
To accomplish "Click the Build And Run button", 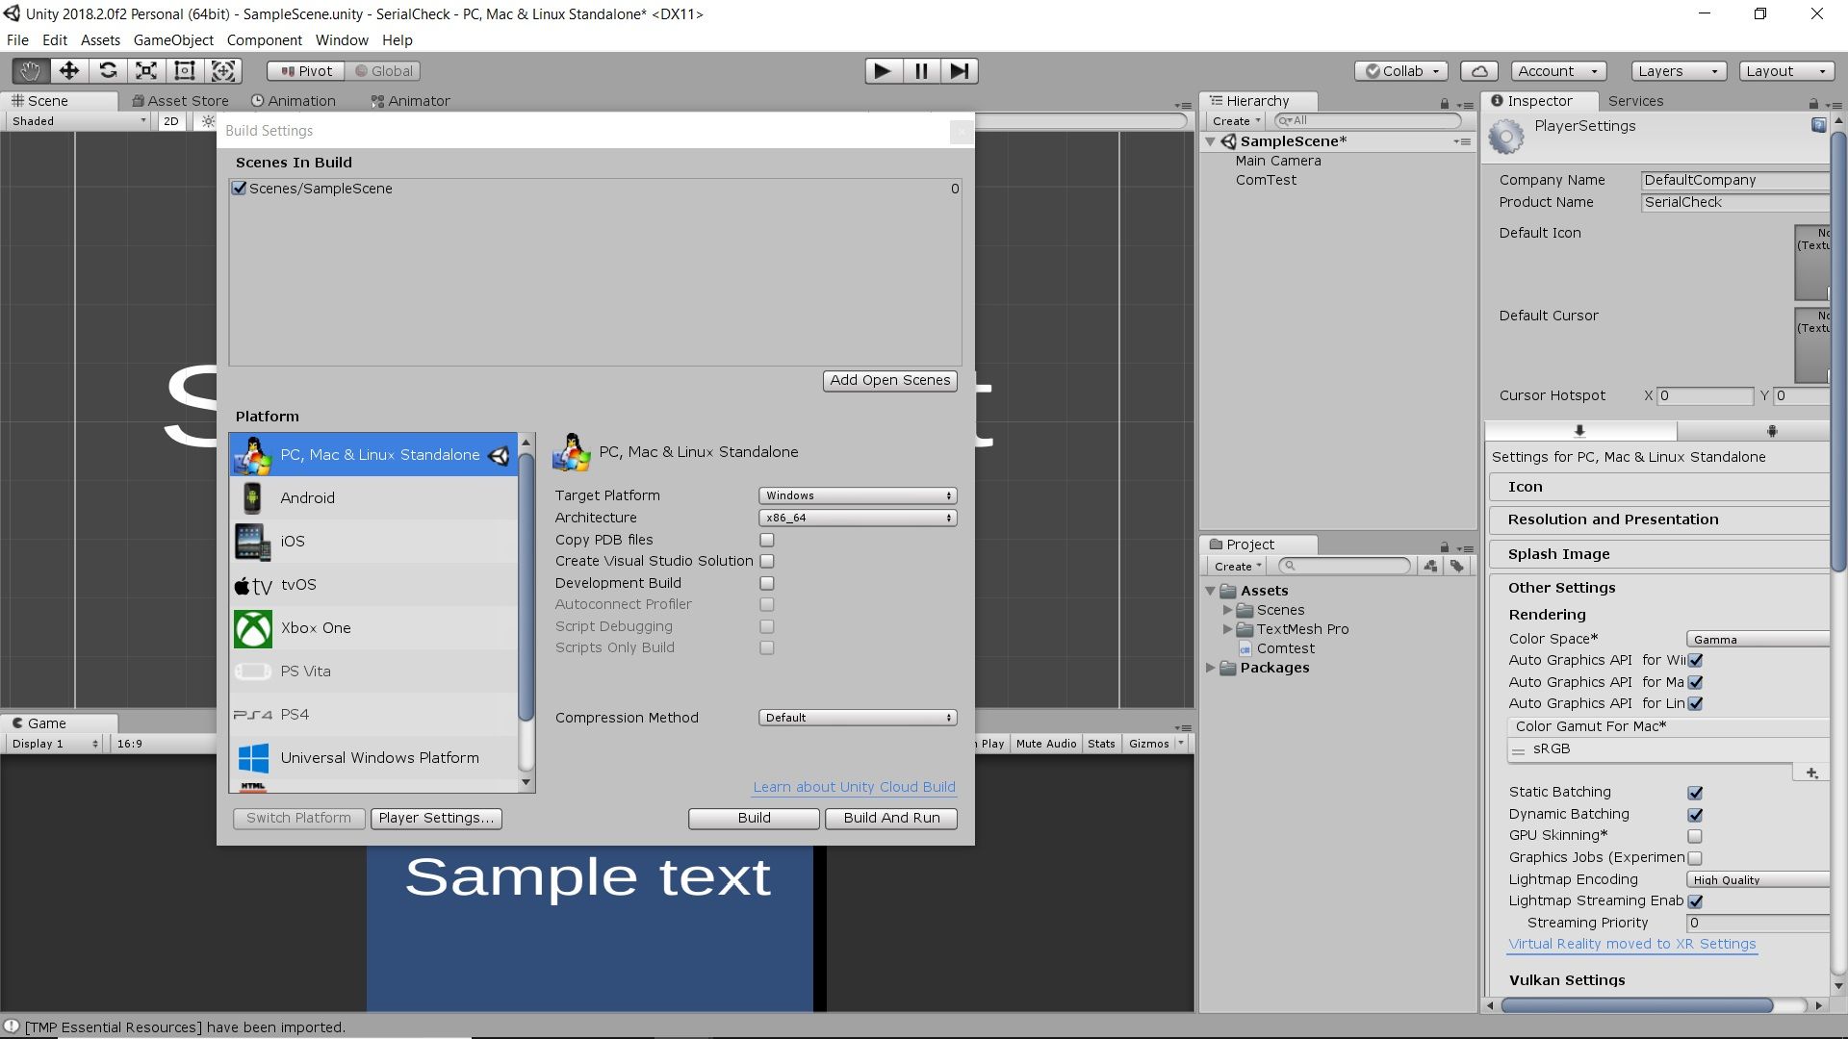I will [890, 818].
